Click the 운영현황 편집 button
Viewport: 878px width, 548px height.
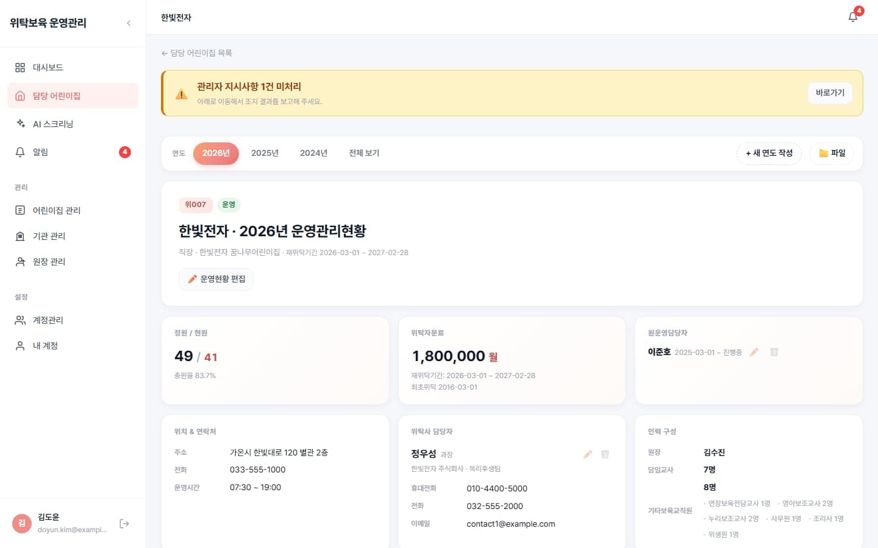pos(216,279)
